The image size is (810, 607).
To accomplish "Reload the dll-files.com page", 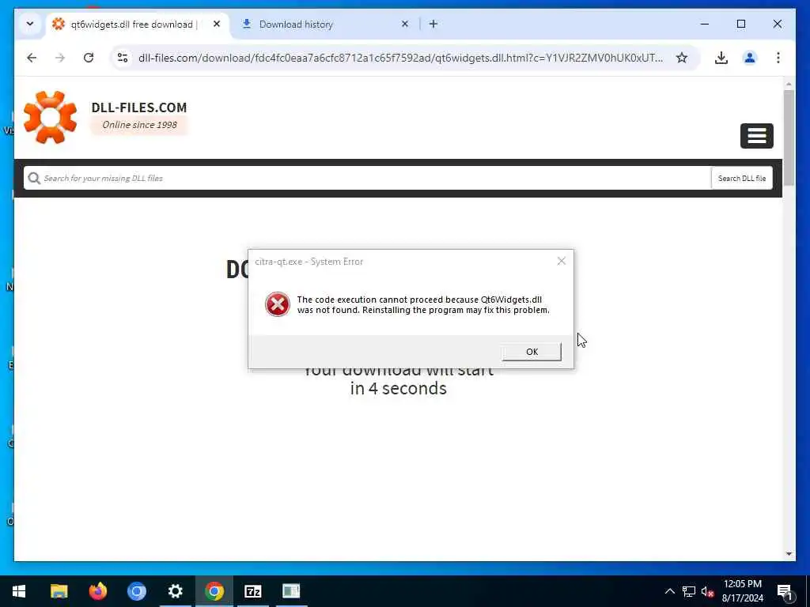I will (x=89, y=58).
